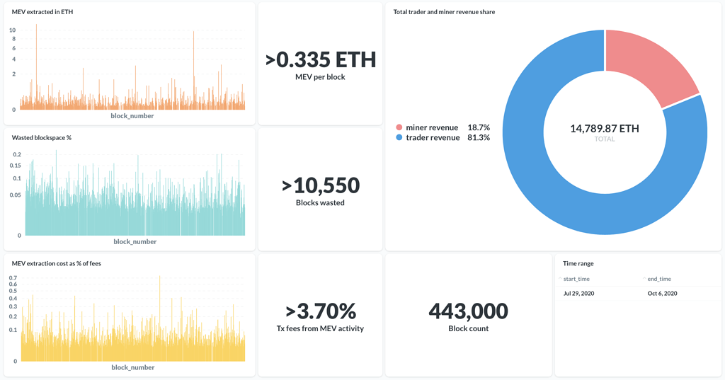Click the >0.335 ETH value
Viewport: 725px width, 380px height.
[x=321, y=59]
